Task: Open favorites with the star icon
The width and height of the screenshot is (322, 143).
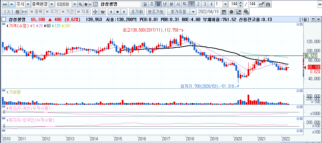Action: 86,4
